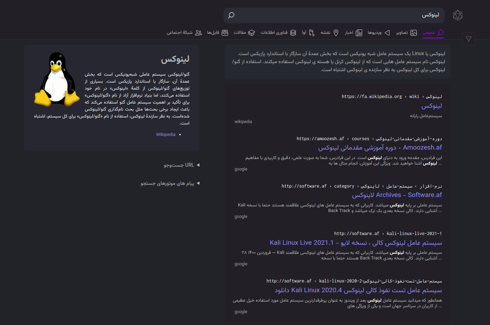This screenshot has width=490, height=325.
Task: Click the http://software.af category URL
Action: [361, 186]
